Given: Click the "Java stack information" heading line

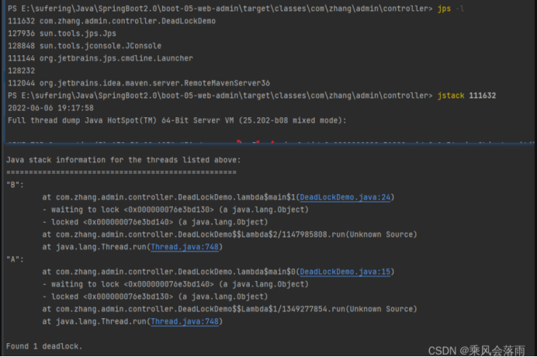Looking at the screenshot, I should tap(123, 160).
